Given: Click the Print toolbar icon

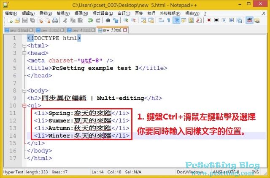Looking at the screenshot, I should coord(55,20).
